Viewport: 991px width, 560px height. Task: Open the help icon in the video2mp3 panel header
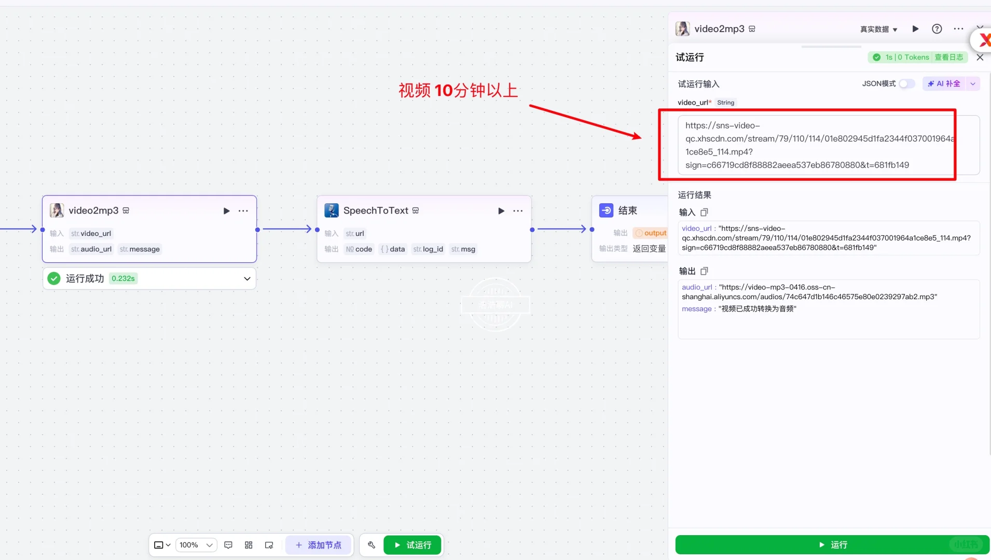click(x=937, y=29)
